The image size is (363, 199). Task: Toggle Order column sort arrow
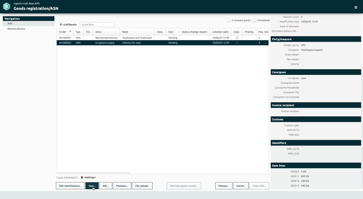pyautogui.click(x=70, y=31)
